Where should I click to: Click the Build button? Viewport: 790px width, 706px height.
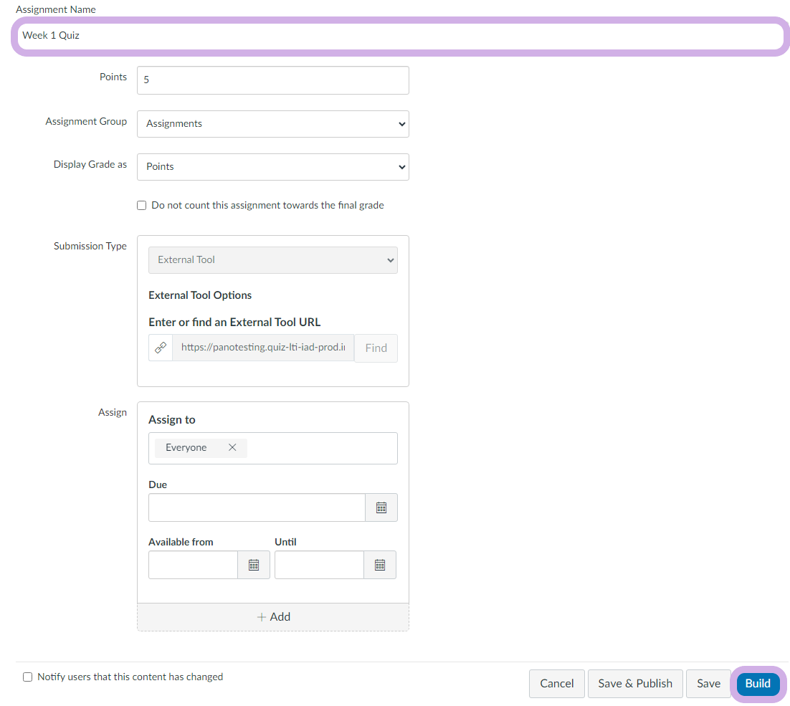coord(758,683)
